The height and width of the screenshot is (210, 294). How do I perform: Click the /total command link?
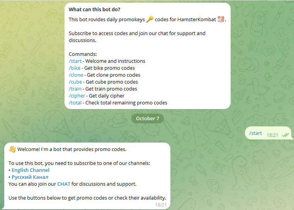coord(75,102)
